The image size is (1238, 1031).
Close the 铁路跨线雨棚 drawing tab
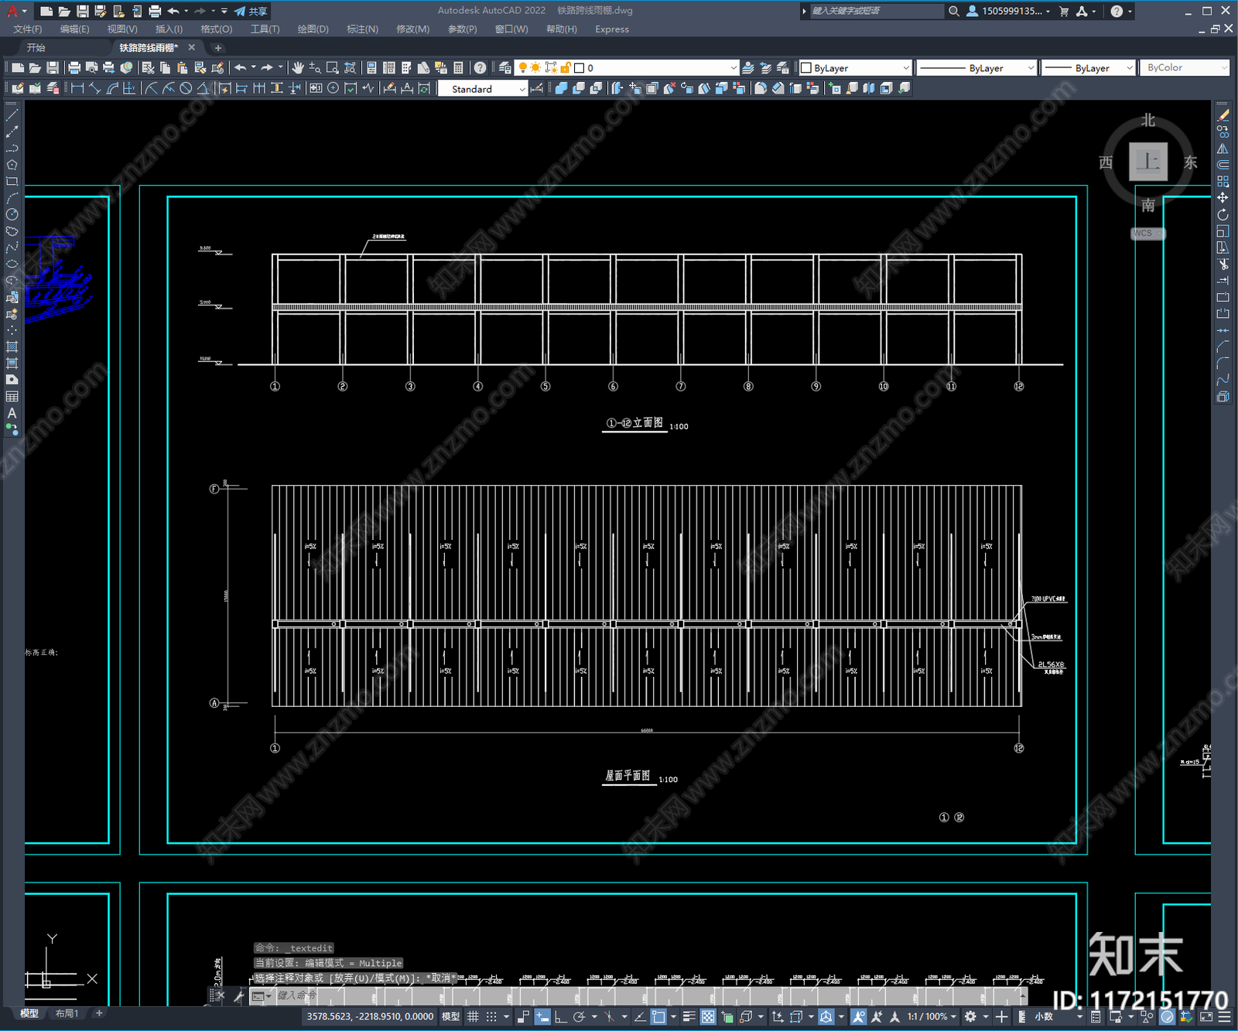[192, 48]
